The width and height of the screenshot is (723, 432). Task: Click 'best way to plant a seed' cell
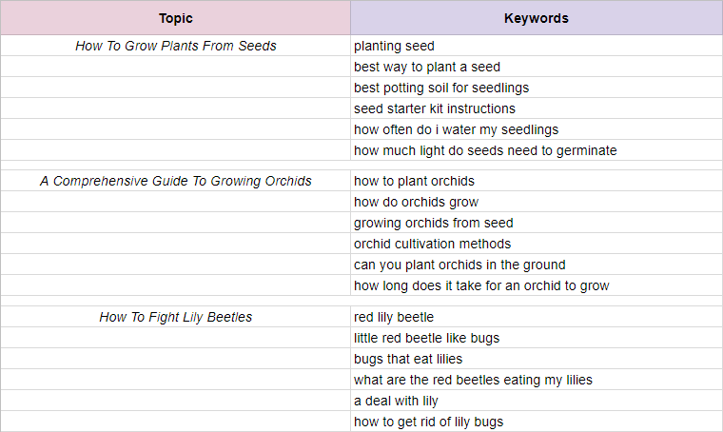[537, 67]
